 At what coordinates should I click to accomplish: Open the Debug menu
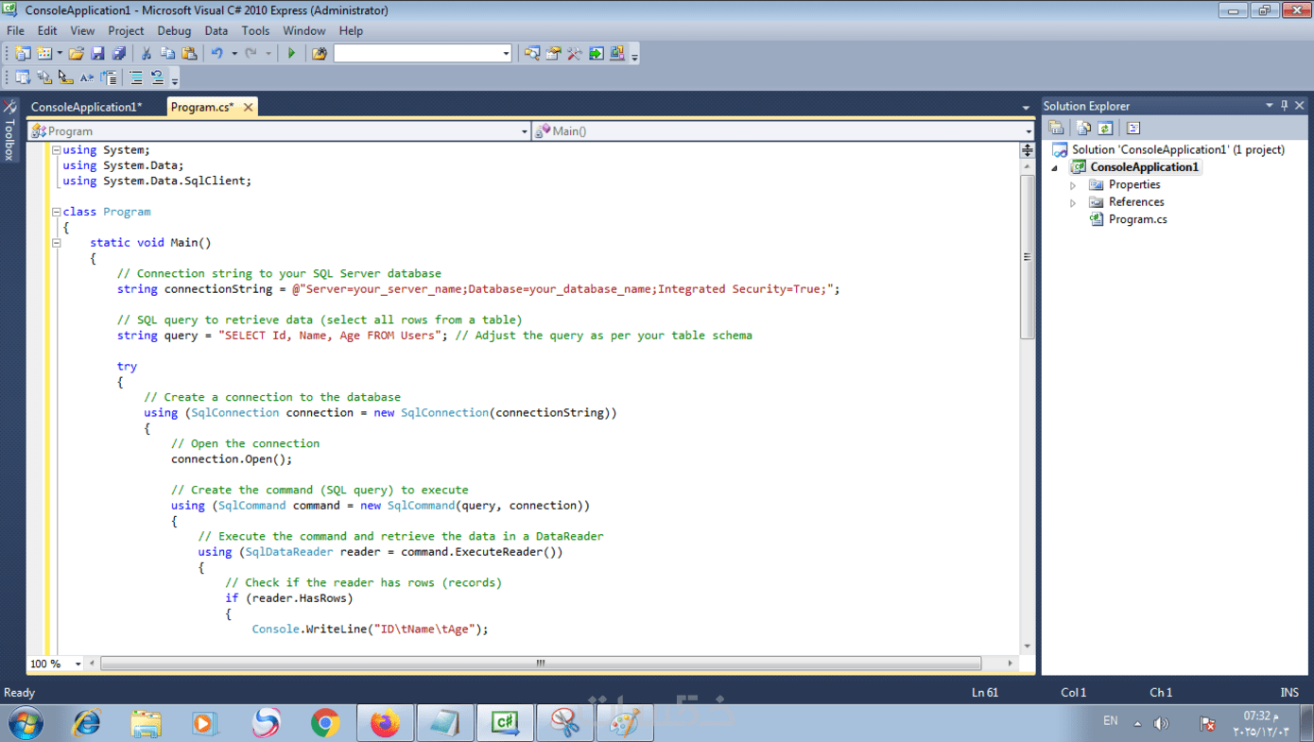click(x=174, y=30)
